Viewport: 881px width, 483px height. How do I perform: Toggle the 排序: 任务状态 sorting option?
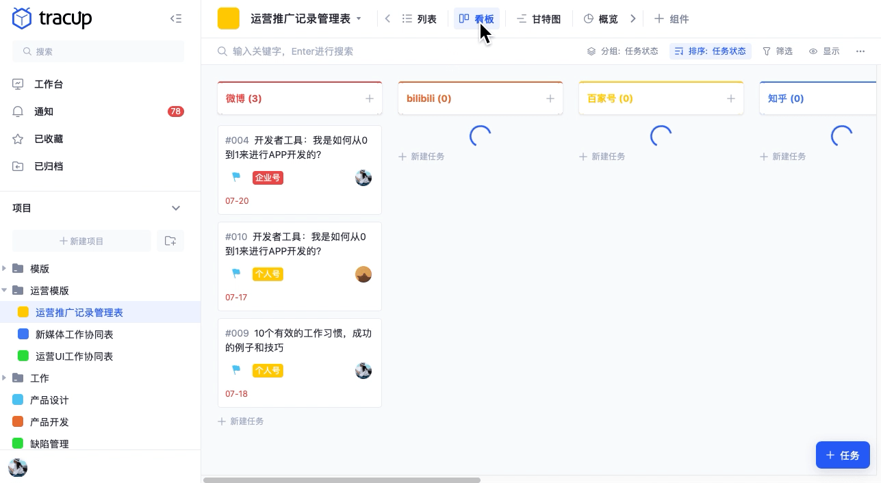click(x=710, y=51)
